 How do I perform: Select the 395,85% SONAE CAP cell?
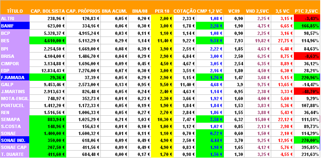click(307, 147)
